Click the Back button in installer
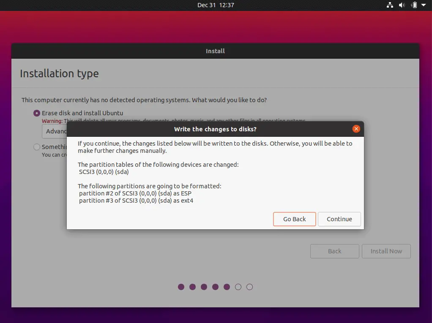 [334, 251]
